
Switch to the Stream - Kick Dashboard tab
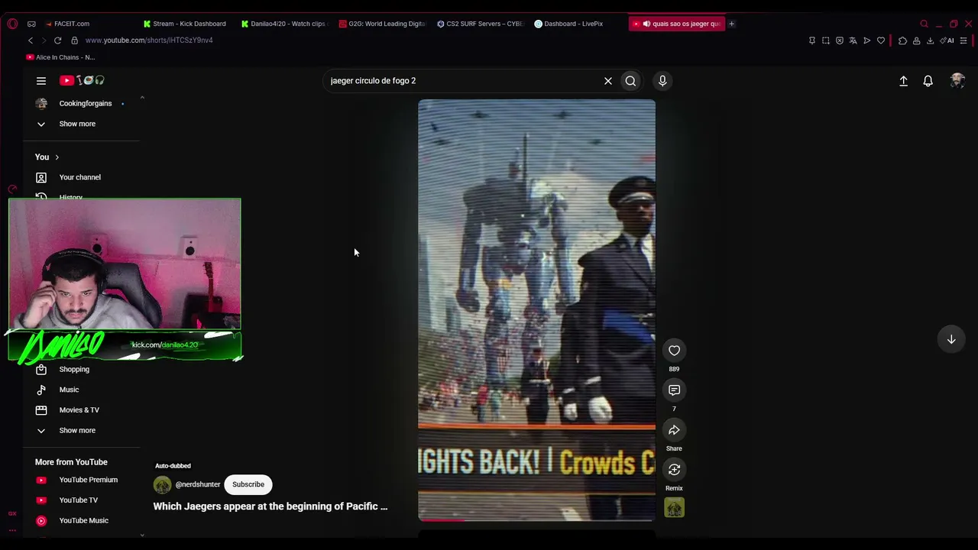[185, 24]
